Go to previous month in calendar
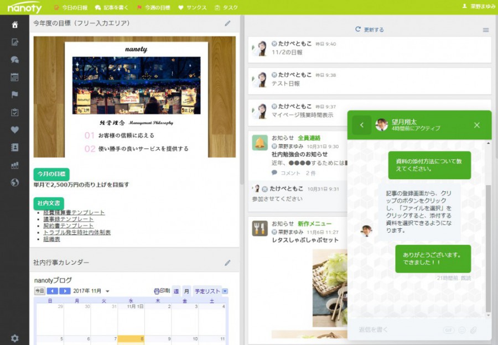The height and width of the screenshot is (345, 498). click(x=53, y=291)
